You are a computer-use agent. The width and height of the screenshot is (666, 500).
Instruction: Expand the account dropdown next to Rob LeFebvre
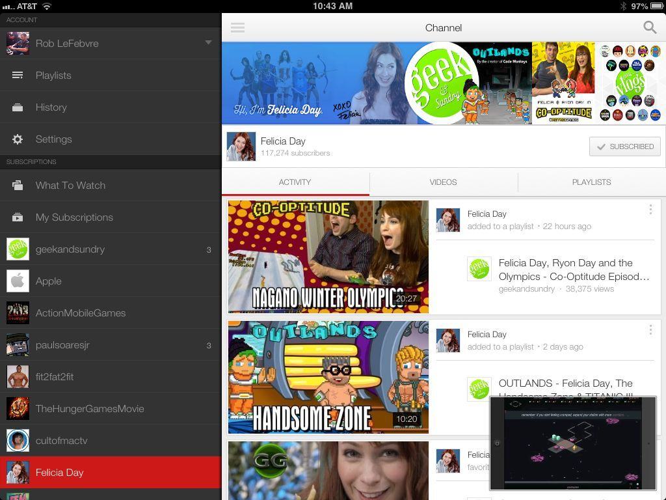click(208, 43)
